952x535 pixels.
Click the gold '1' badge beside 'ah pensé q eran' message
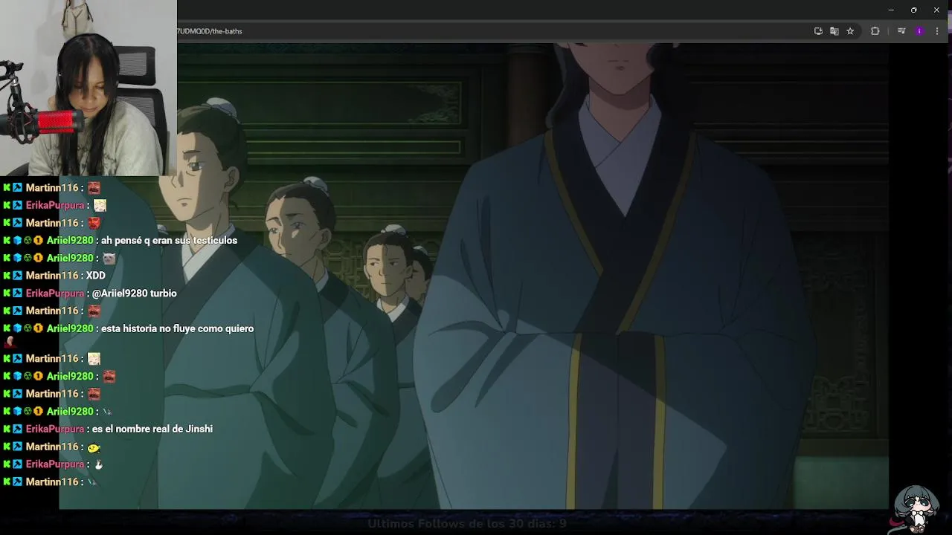point(38,241)
